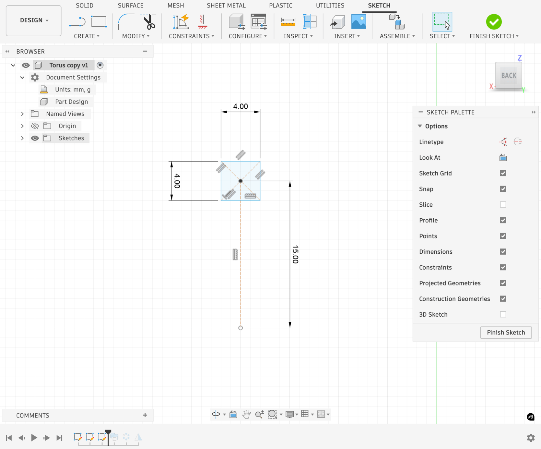Click the Configure model icon
This screenshot has width=541, height=449.
[x=237, y=22]
